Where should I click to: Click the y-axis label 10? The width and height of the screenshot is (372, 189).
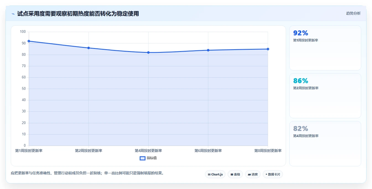tap(24, 134)
